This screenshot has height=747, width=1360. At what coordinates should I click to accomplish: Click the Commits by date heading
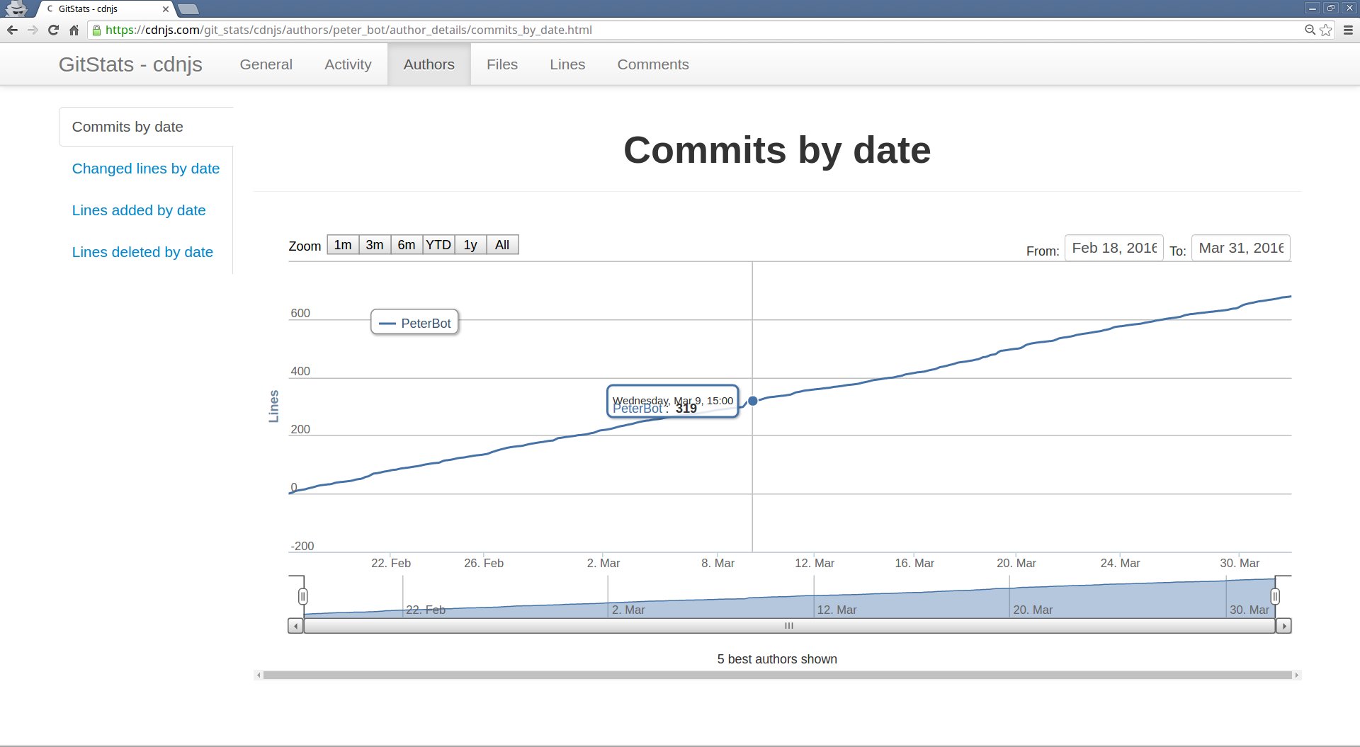click(777, 150)
